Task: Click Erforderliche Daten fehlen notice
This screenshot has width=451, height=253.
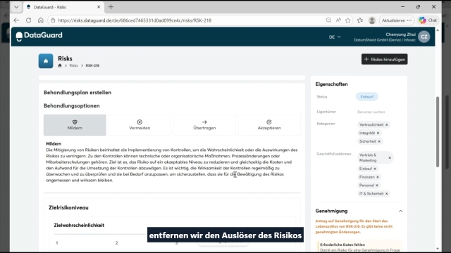Action: pos(342,245)
